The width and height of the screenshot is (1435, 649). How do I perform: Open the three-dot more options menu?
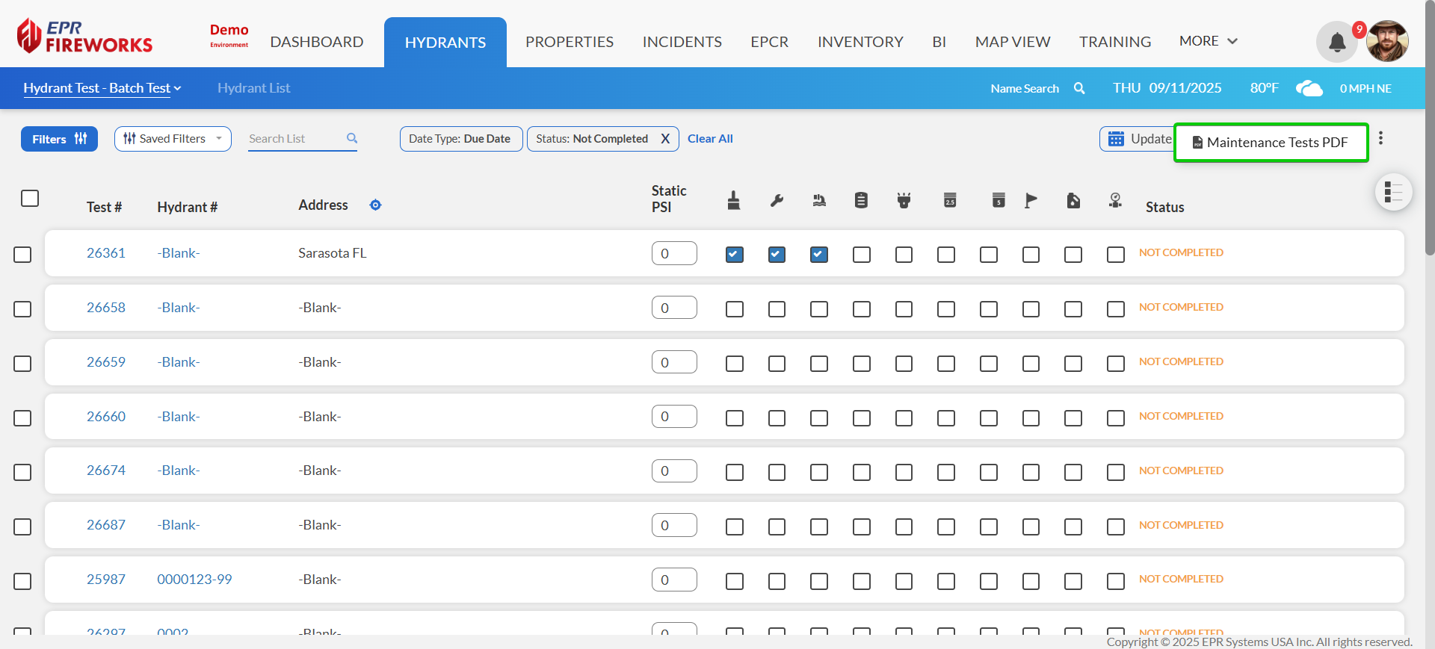pos(1380,138)
